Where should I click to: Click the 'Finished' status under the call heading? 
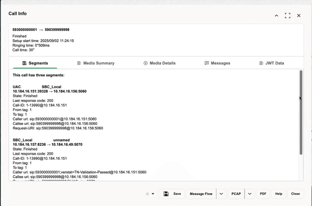point(19,36)
